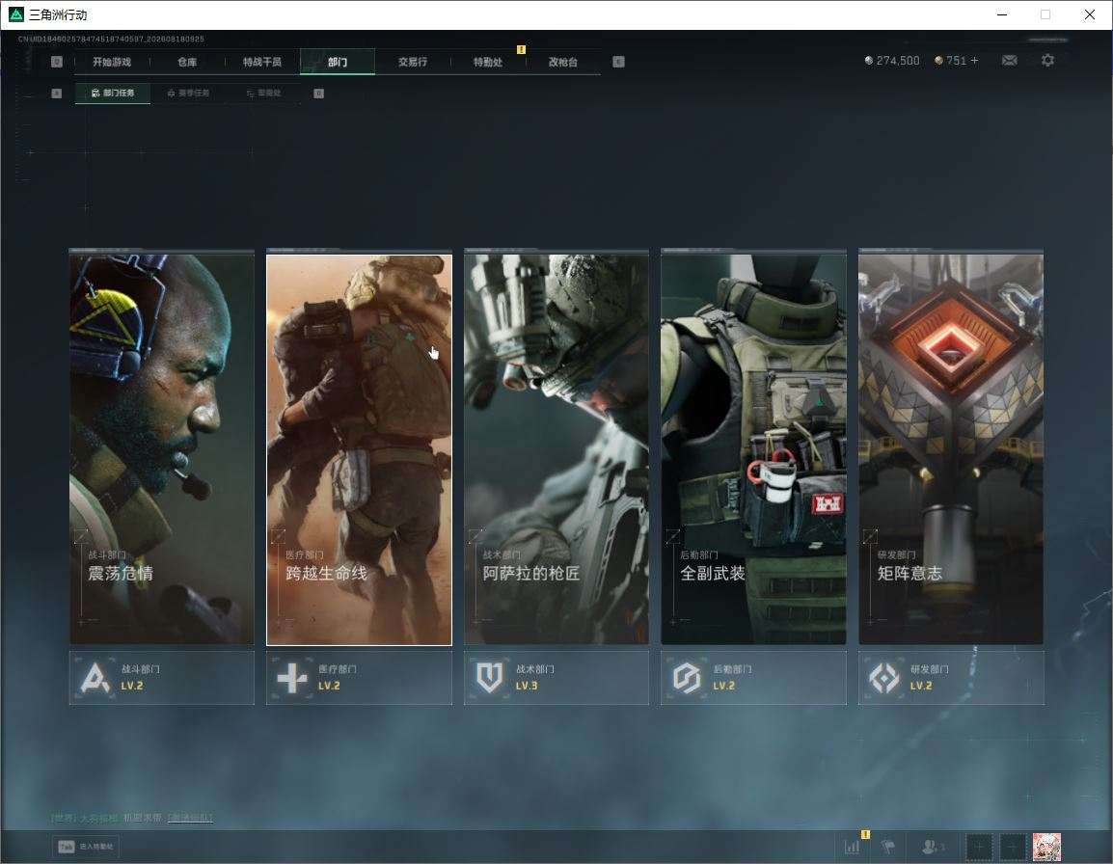
Task: Switch to the 仓库 tab
Action: pos(187,62)
